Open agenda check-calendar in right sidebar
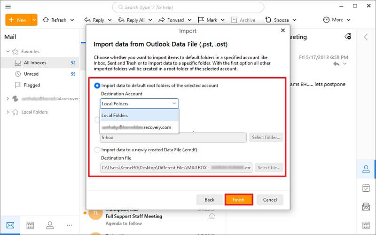The height and width of the screenshot is (235, 376). pyautogui.click(x=366, y=188)
